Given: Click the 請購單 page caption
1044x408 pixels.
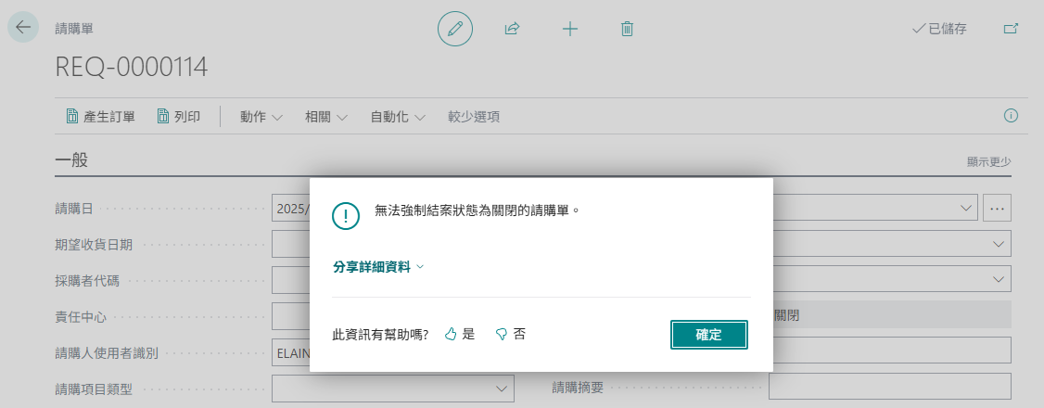Looking at the screenshot, I should [74, 29].
